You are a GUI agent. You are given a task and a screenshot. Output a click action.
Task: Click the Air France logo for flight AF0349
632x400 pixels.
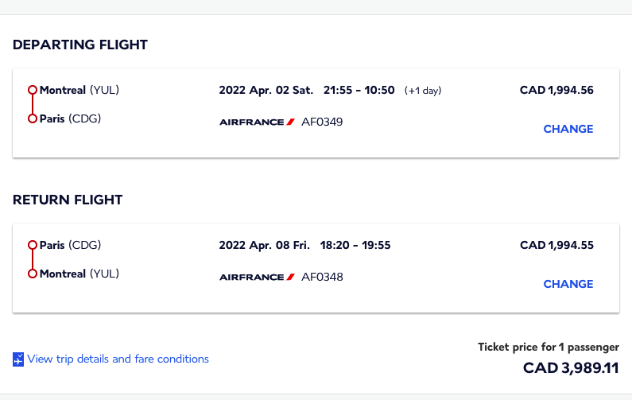257,122
